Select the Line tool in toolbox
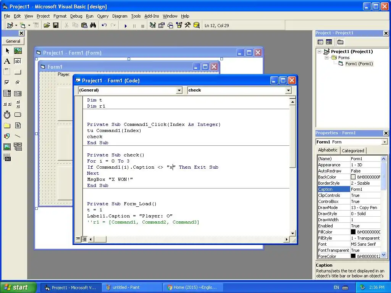Viewport: 391px width, 293px height. coord(18,136)
